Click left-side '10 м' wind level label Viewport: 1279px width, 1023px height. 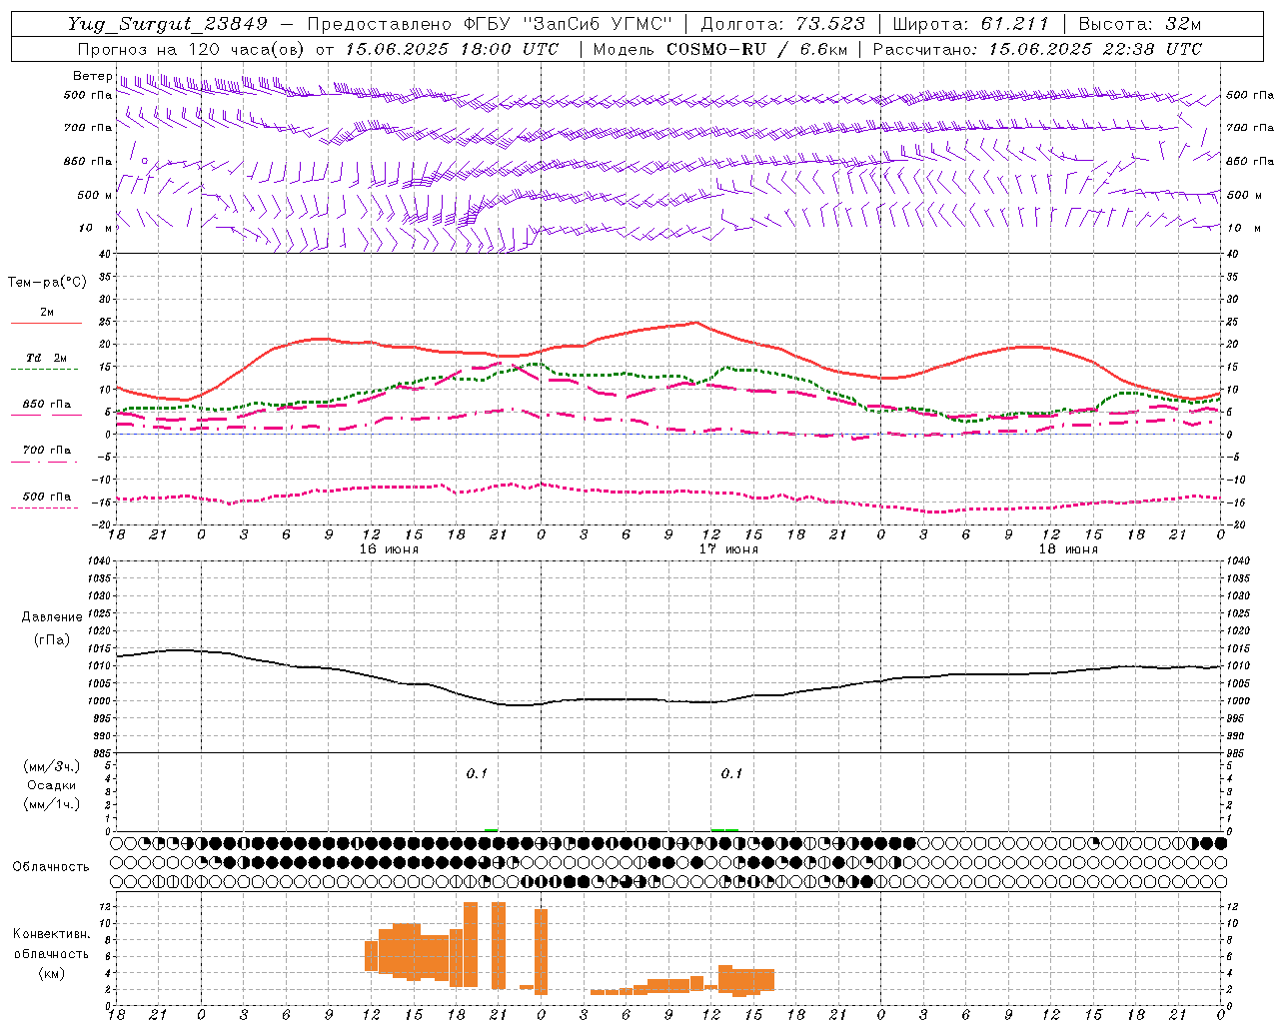96,228
